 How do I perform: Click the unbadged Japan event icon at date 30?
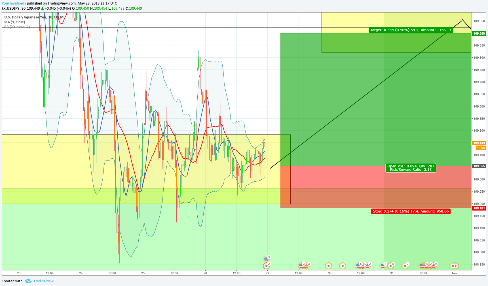[x=328, y=266]
